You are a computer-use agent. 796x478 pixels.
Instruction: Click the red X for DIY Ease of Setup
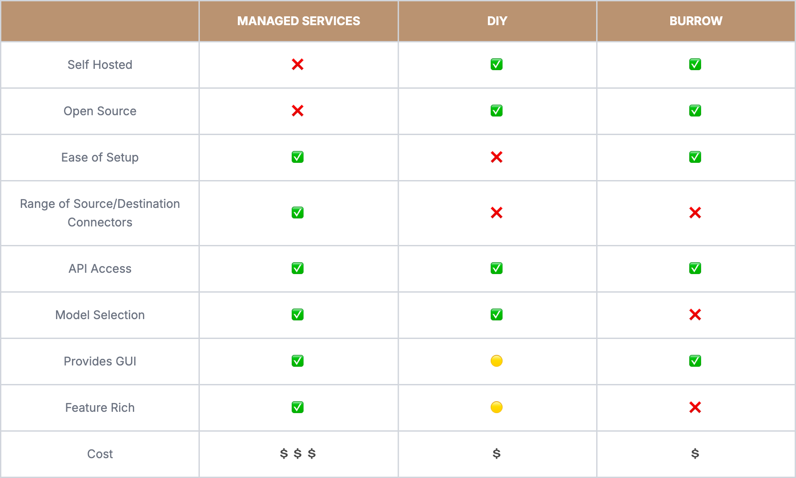(x=496, y=157)
